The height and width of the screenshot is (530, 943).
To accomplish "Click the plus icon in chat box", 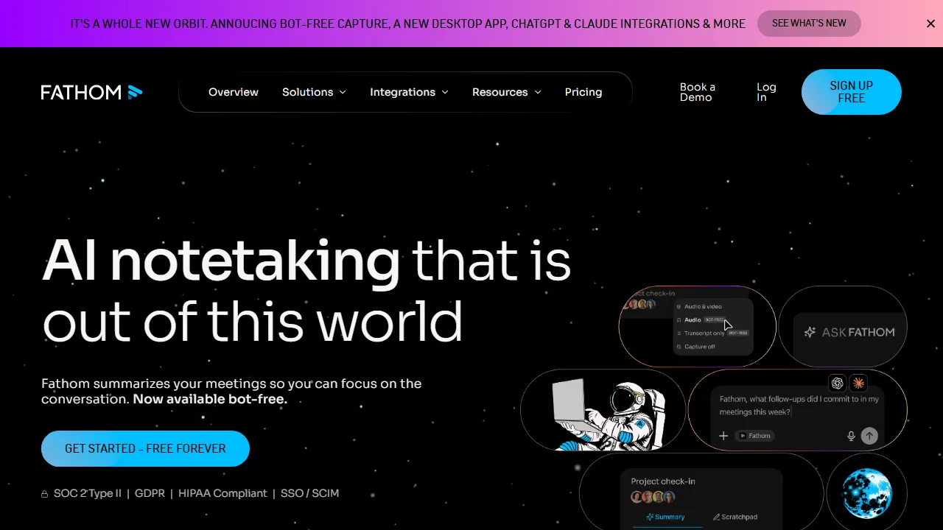I will point(723,436).
